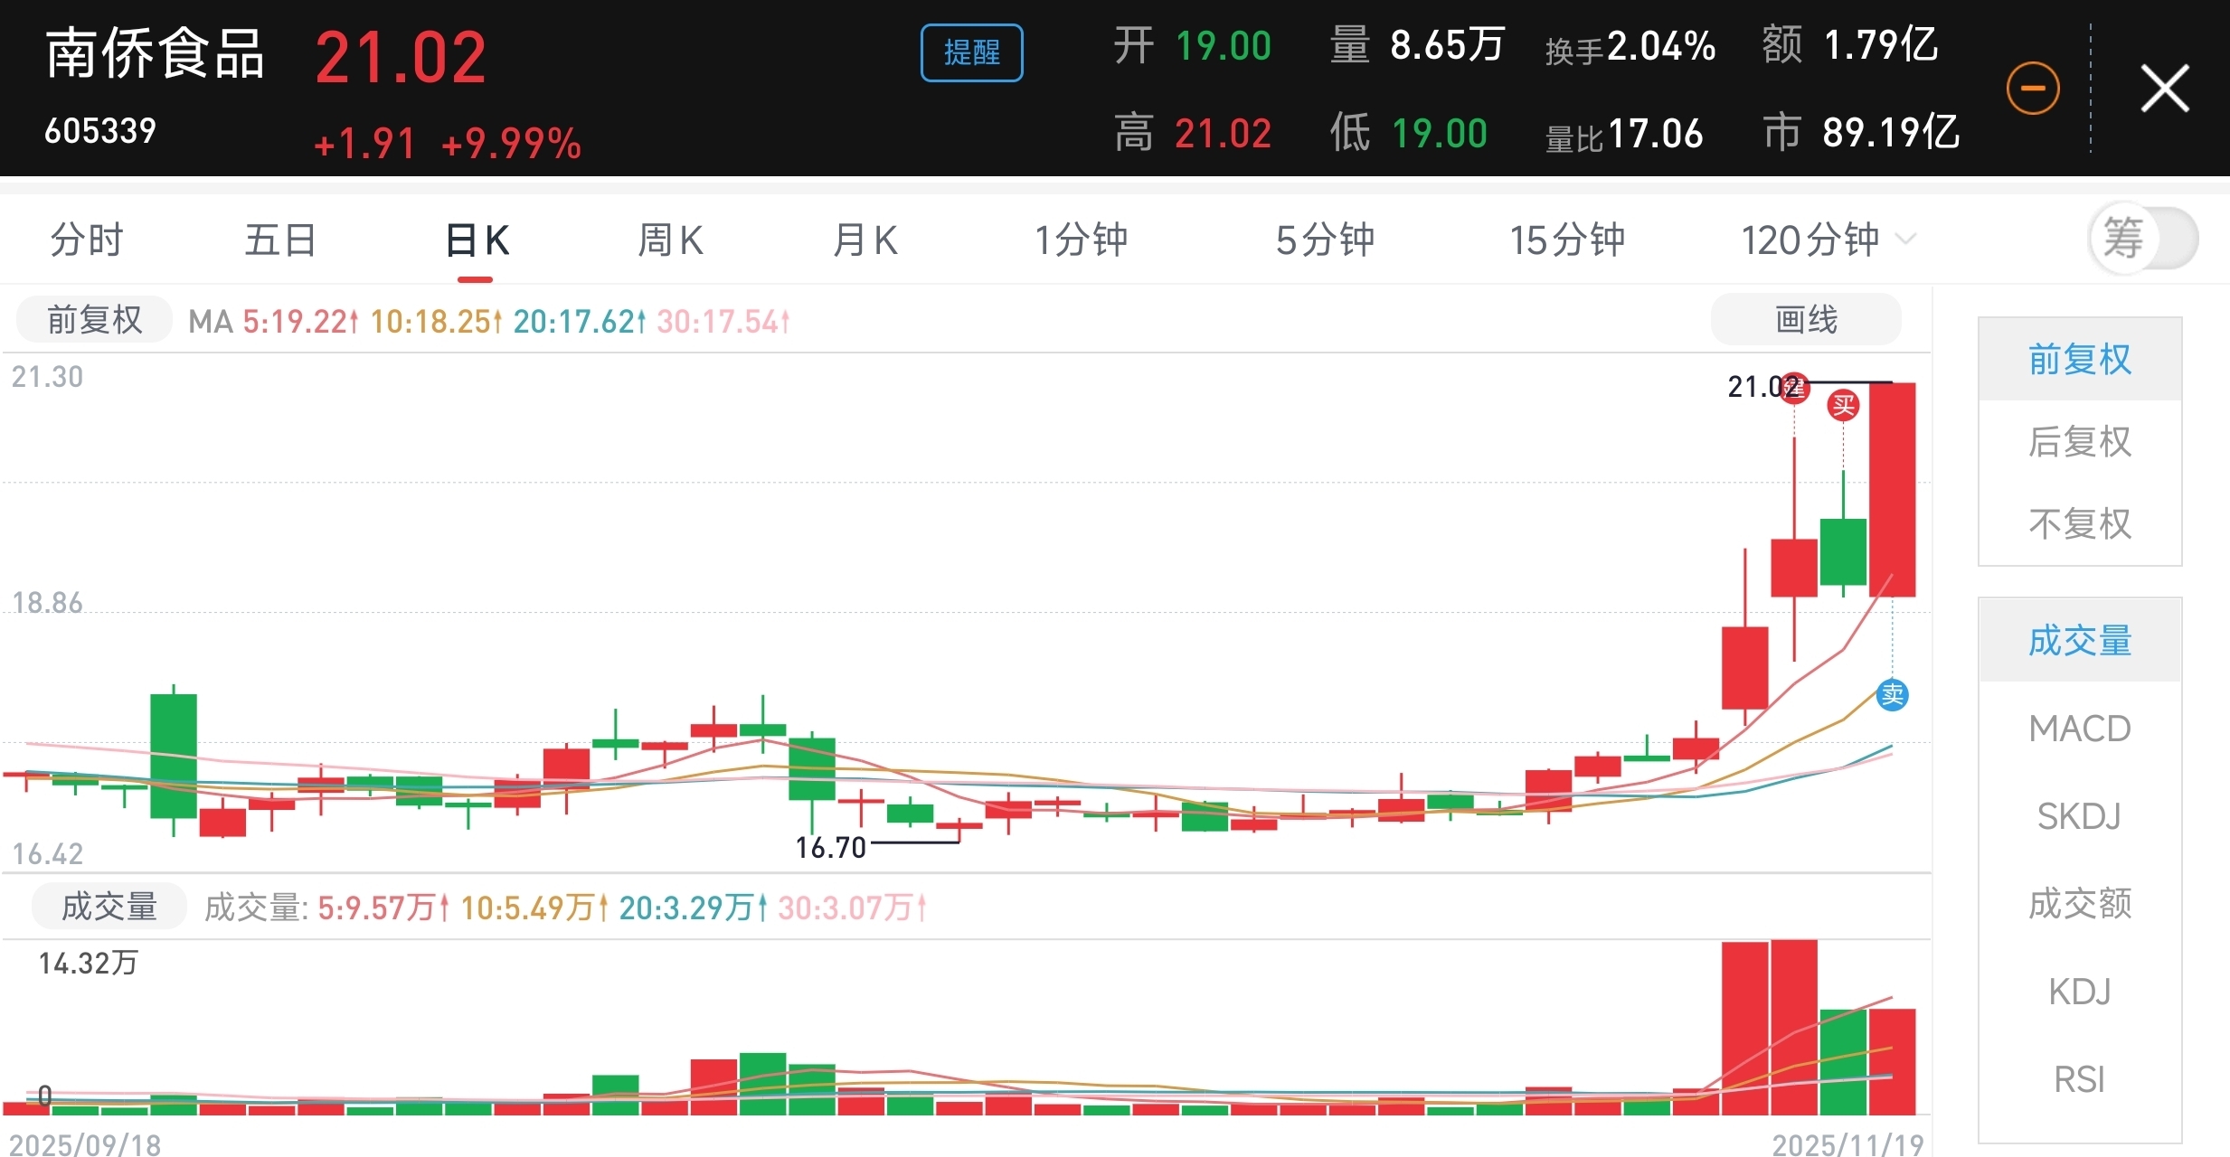Click the blue 卖 sell marker
The height and width of the screenshot is (1157, 2230).
pos(1892,694)
